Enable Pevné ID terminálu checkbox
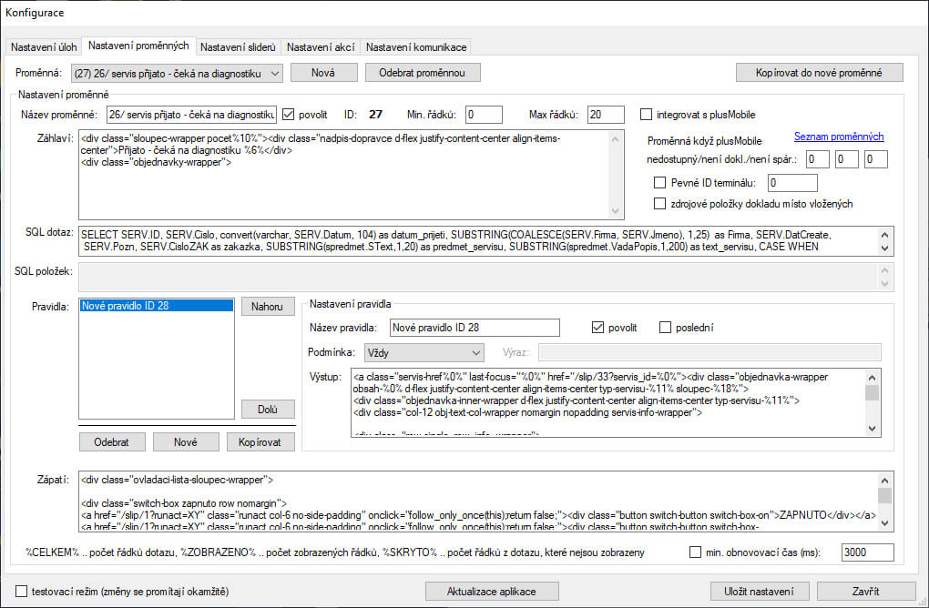The height and width of the screenshot is (608, 929). [x=660, y=183]
